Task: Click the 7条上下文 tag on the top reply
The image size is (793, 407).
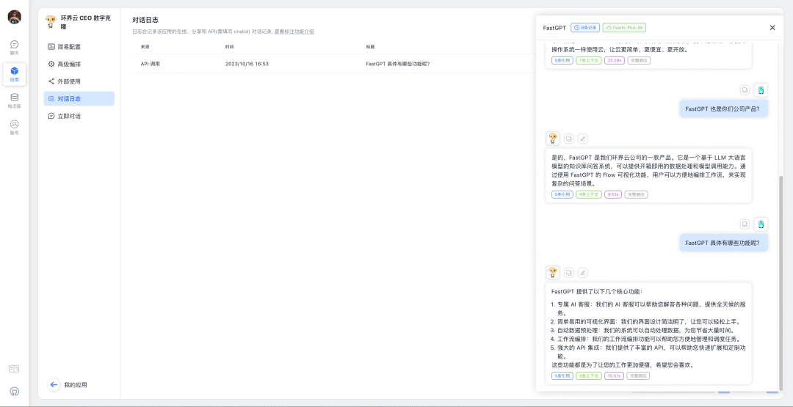Action: (x=589, y=61)
